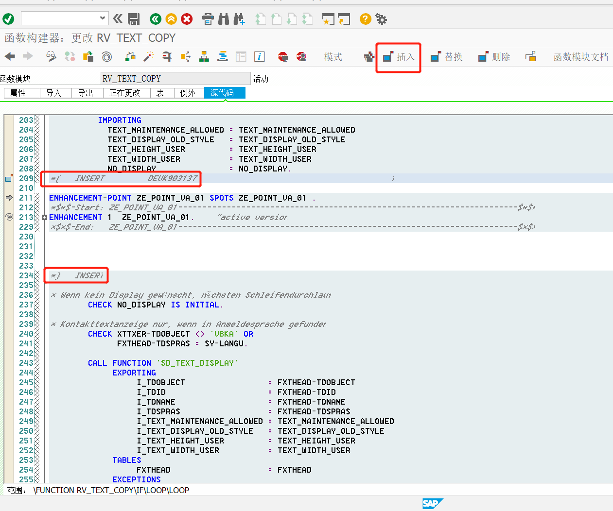Open Help with the question mark icon
The height and width of the screenshot is (511, 613).
click(366, 19)
